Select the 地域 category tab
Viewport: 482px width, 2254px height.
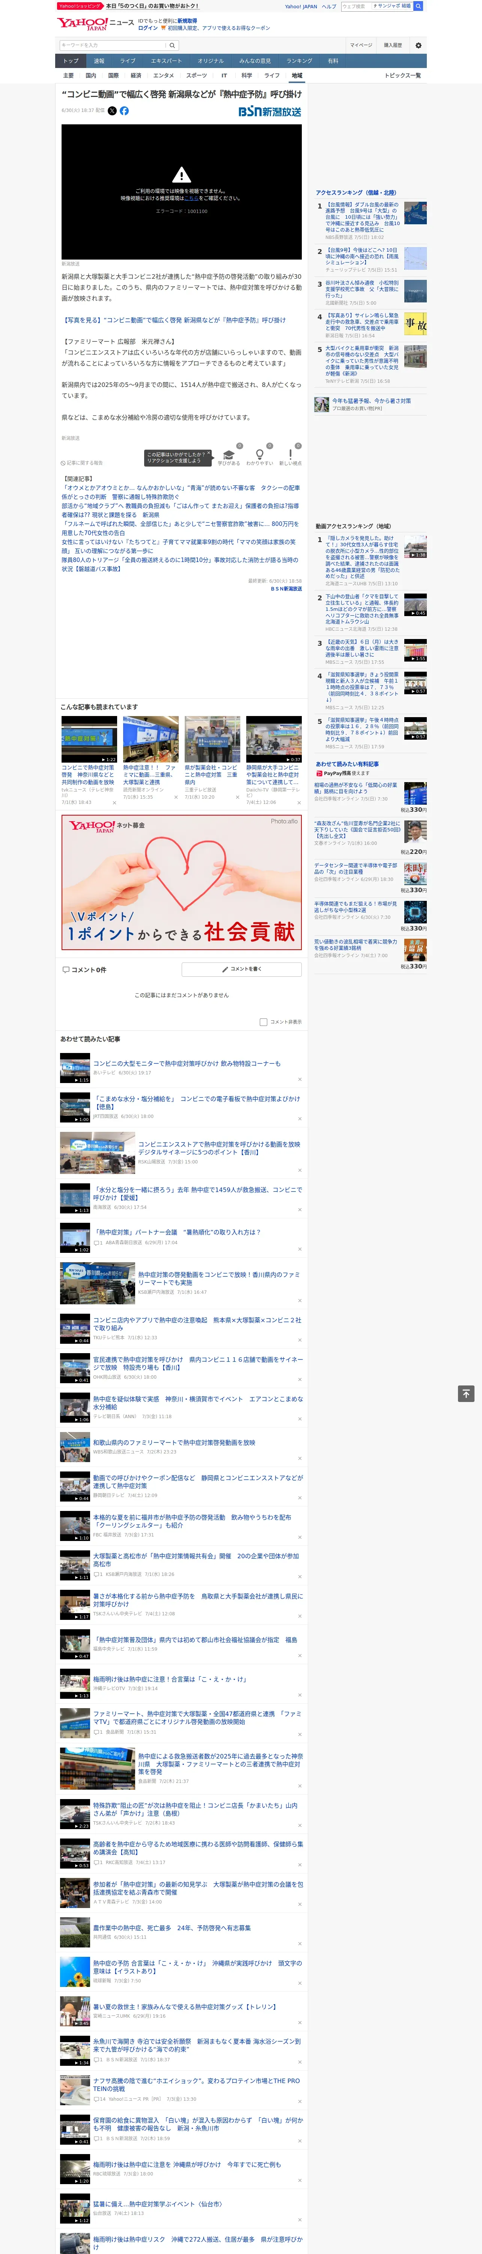[x=297, y=76]
